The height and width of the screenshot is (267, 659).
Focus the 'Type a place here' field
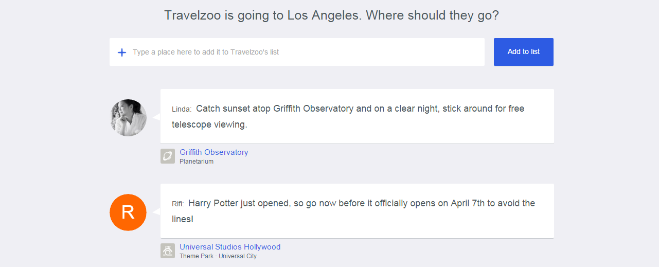[x=304, y=52]
